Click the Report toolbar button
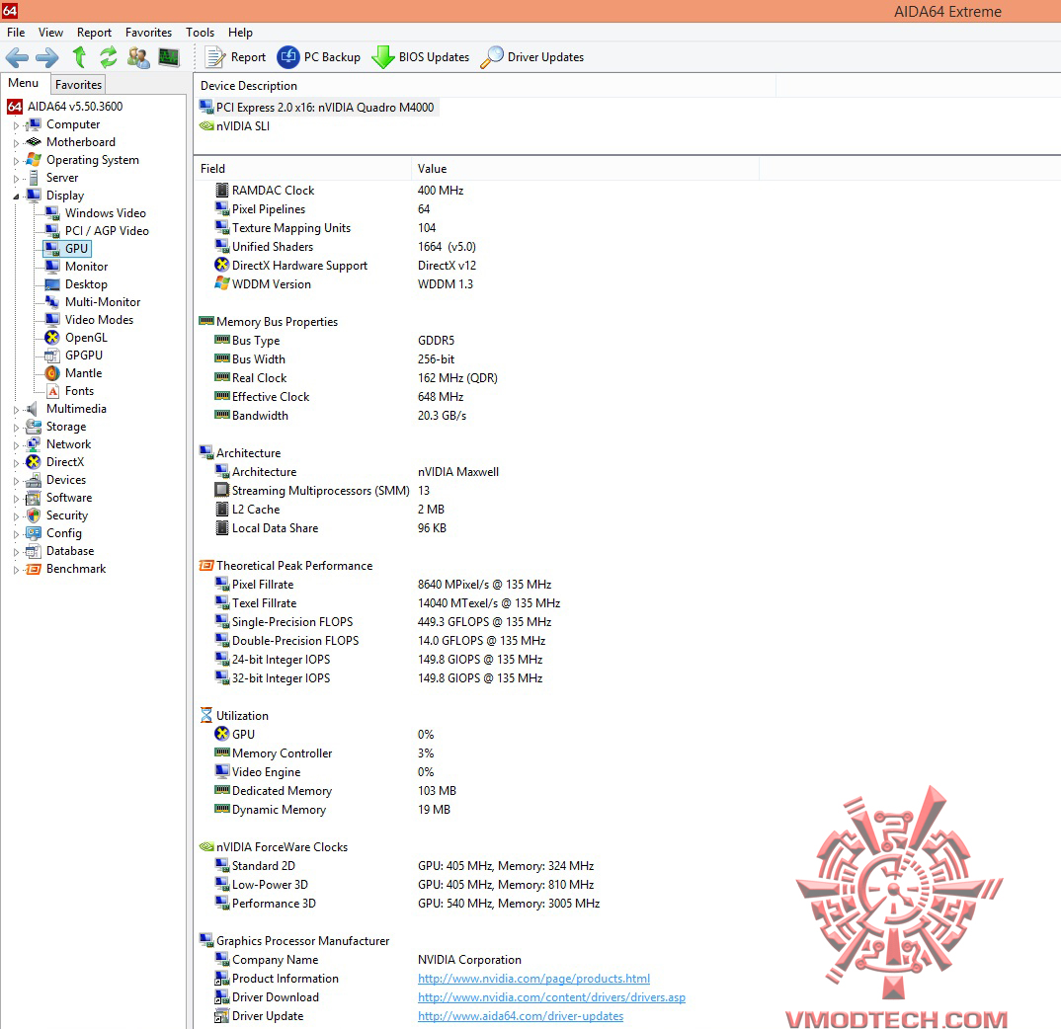 (235, 57)
